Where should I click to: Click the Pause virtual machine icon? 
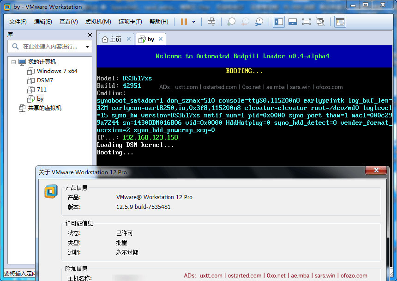coord(184,22)
